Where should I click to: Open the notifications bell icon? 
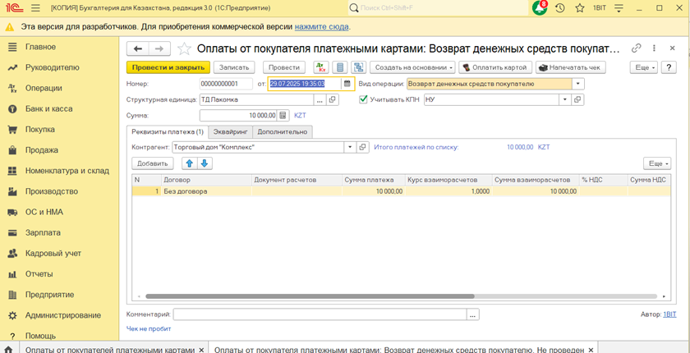[539, 7]
